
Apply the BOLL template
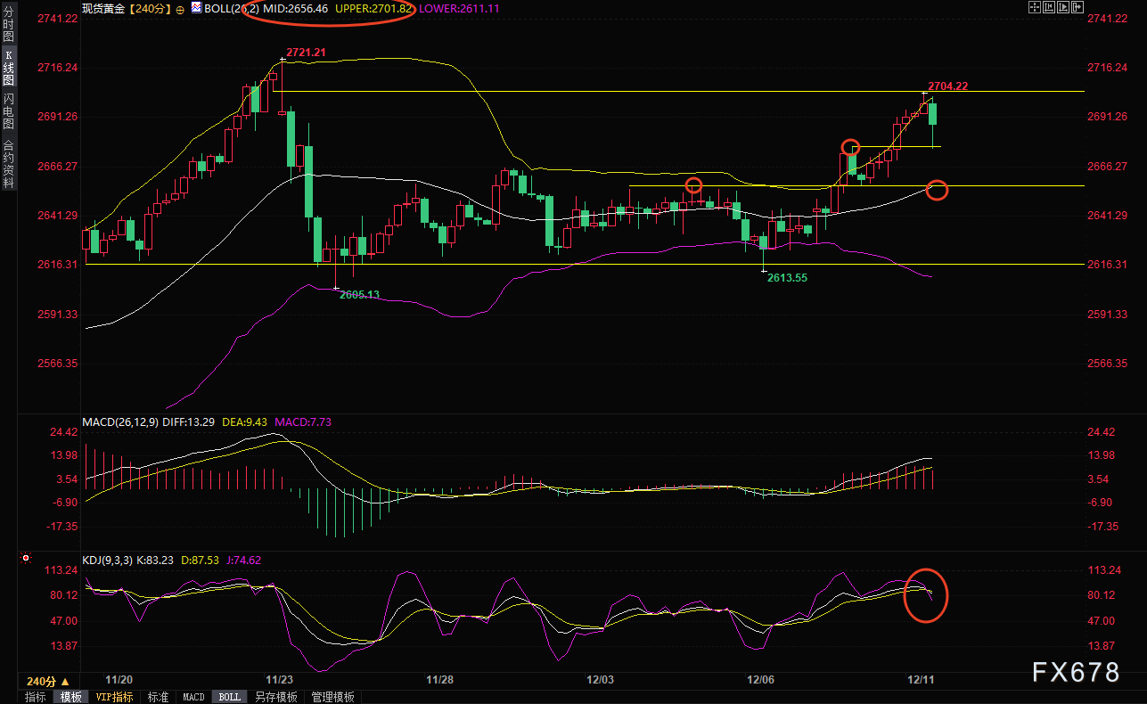pyautogui.click(x=229, y=697)
